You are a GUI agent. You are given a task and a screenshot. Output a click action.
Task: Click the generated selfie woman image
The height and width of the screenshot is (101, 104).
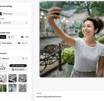pyautogui.click(x=72, y=39)
